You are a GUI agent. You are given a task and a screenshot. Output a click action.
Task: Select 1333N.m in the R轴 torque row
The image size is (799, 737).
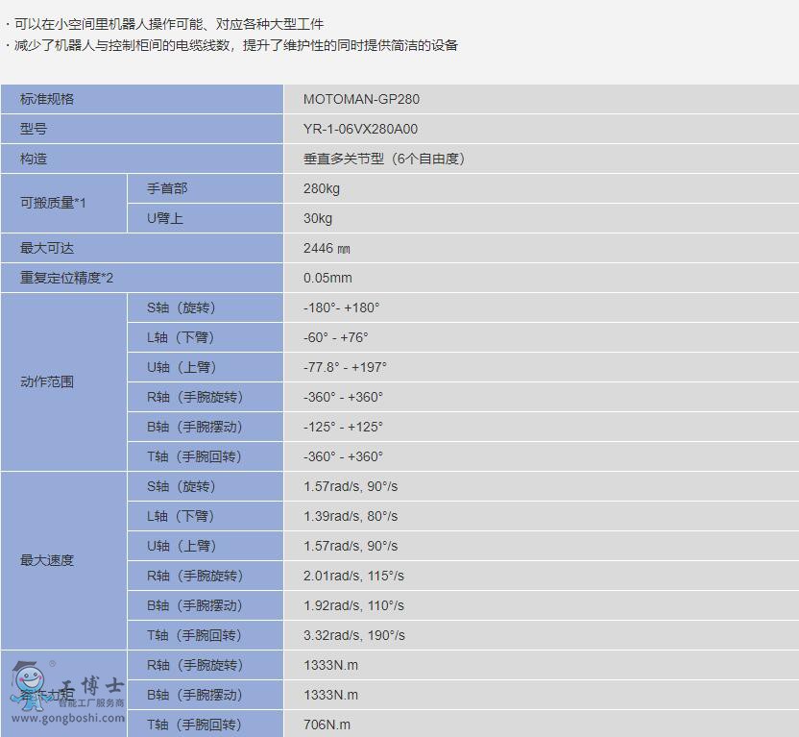point(330,665)
